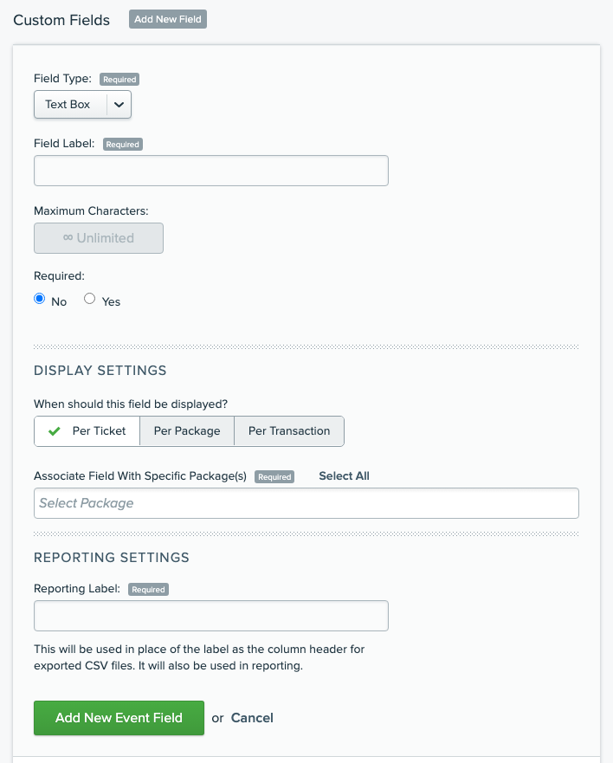Open the Field Type dropdown arrow
The height and width of the screenshot is (763, 613).
pos(119,105)
